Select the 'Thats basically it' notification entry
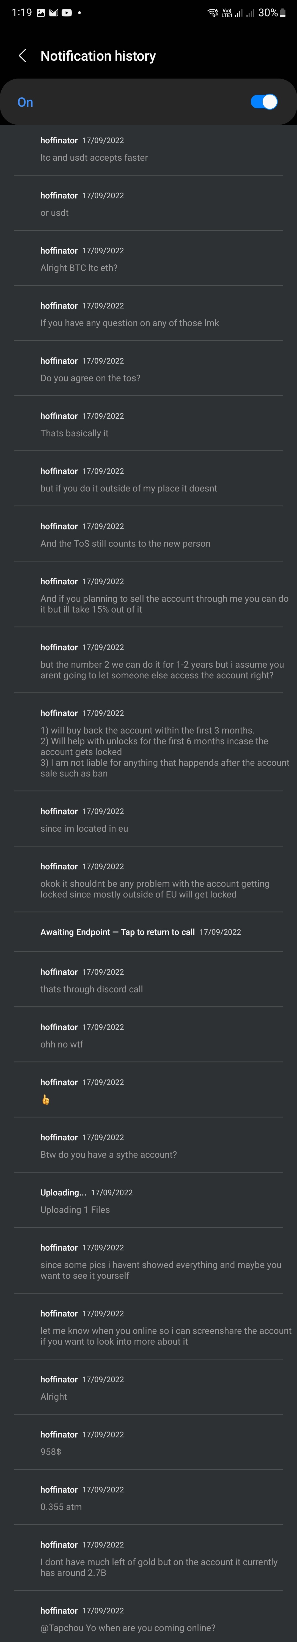 148,424
